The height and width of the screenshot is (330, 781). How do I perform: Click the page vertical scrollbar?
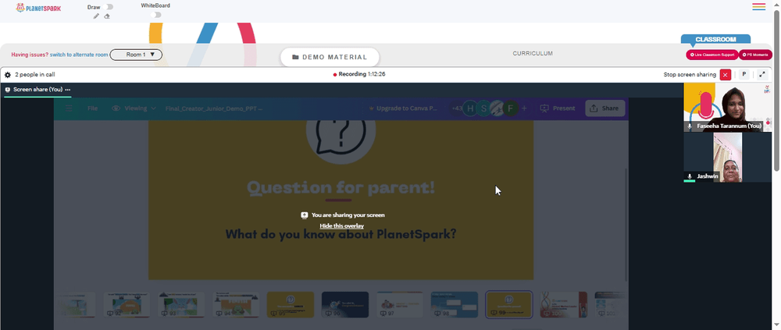(776, 90)
